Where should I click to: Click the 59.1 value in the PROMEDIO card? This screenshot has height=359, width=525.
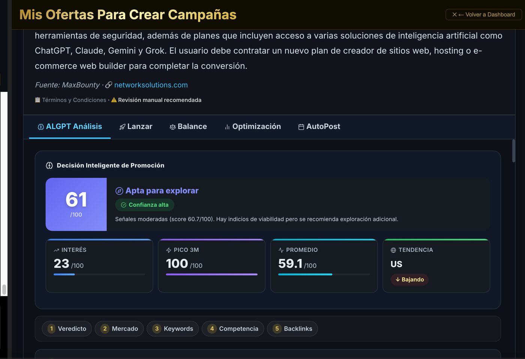[290, 264]
